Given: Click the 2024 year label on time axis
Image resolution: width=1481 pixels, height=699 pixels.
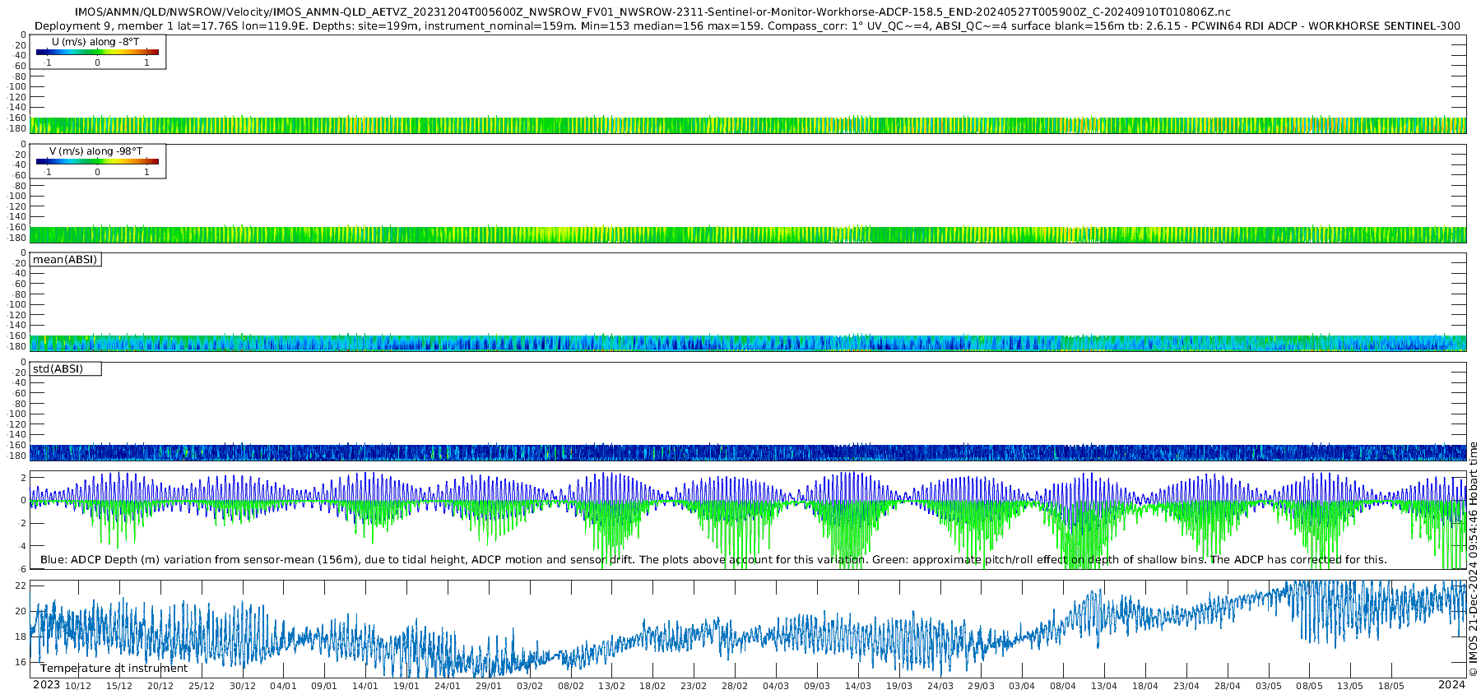Looking at the screenshot, I should [1451, 685].
